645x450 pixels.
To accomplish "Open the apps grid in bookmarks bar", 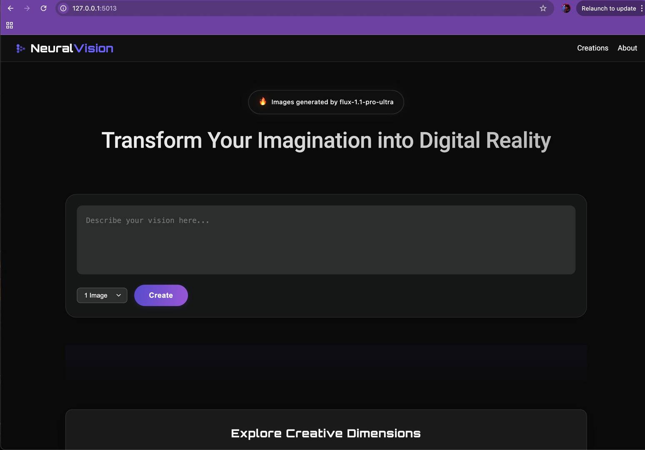I will (10, 25).
